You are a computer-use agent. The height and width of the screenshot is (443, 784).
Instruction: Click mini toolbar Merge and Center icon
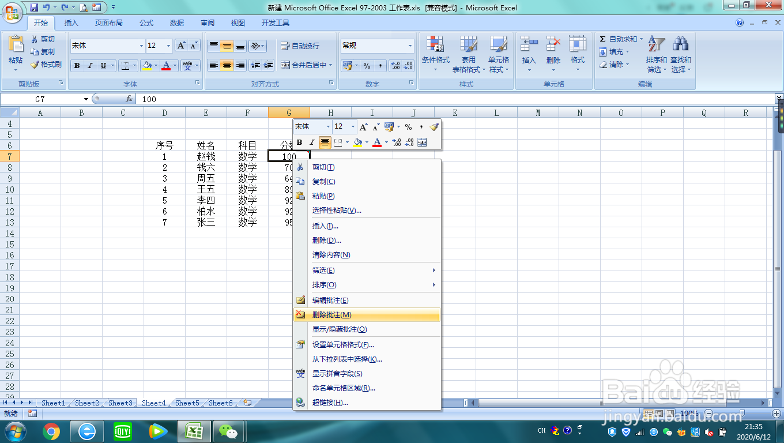422,142
